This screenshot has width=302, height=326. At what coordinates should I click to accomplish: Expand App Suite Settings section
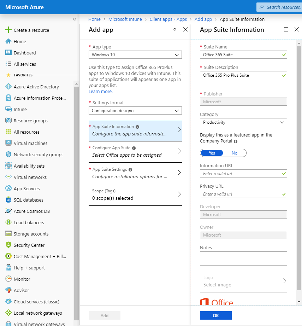[x=135, y=173]
